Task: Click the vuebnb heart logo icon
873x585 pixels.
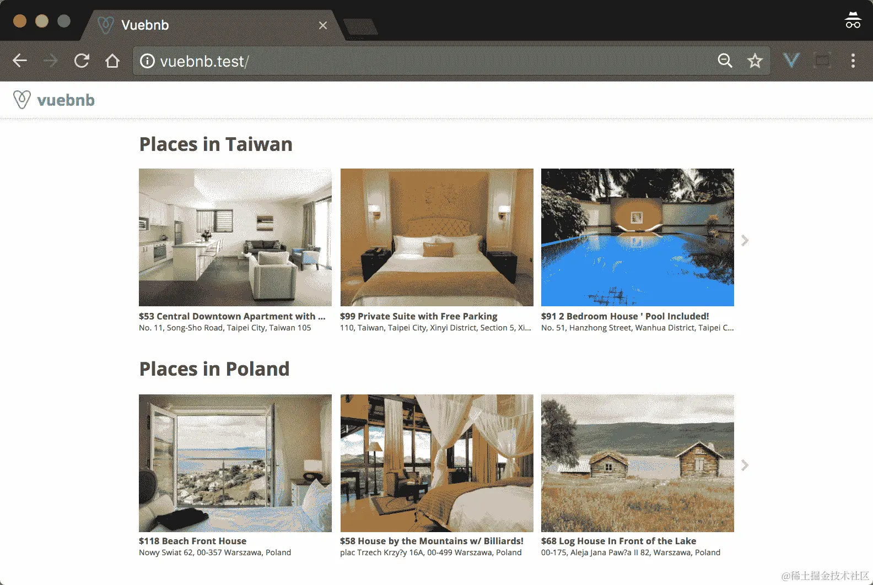Action: pyautogui.click(x=21, y=100)
